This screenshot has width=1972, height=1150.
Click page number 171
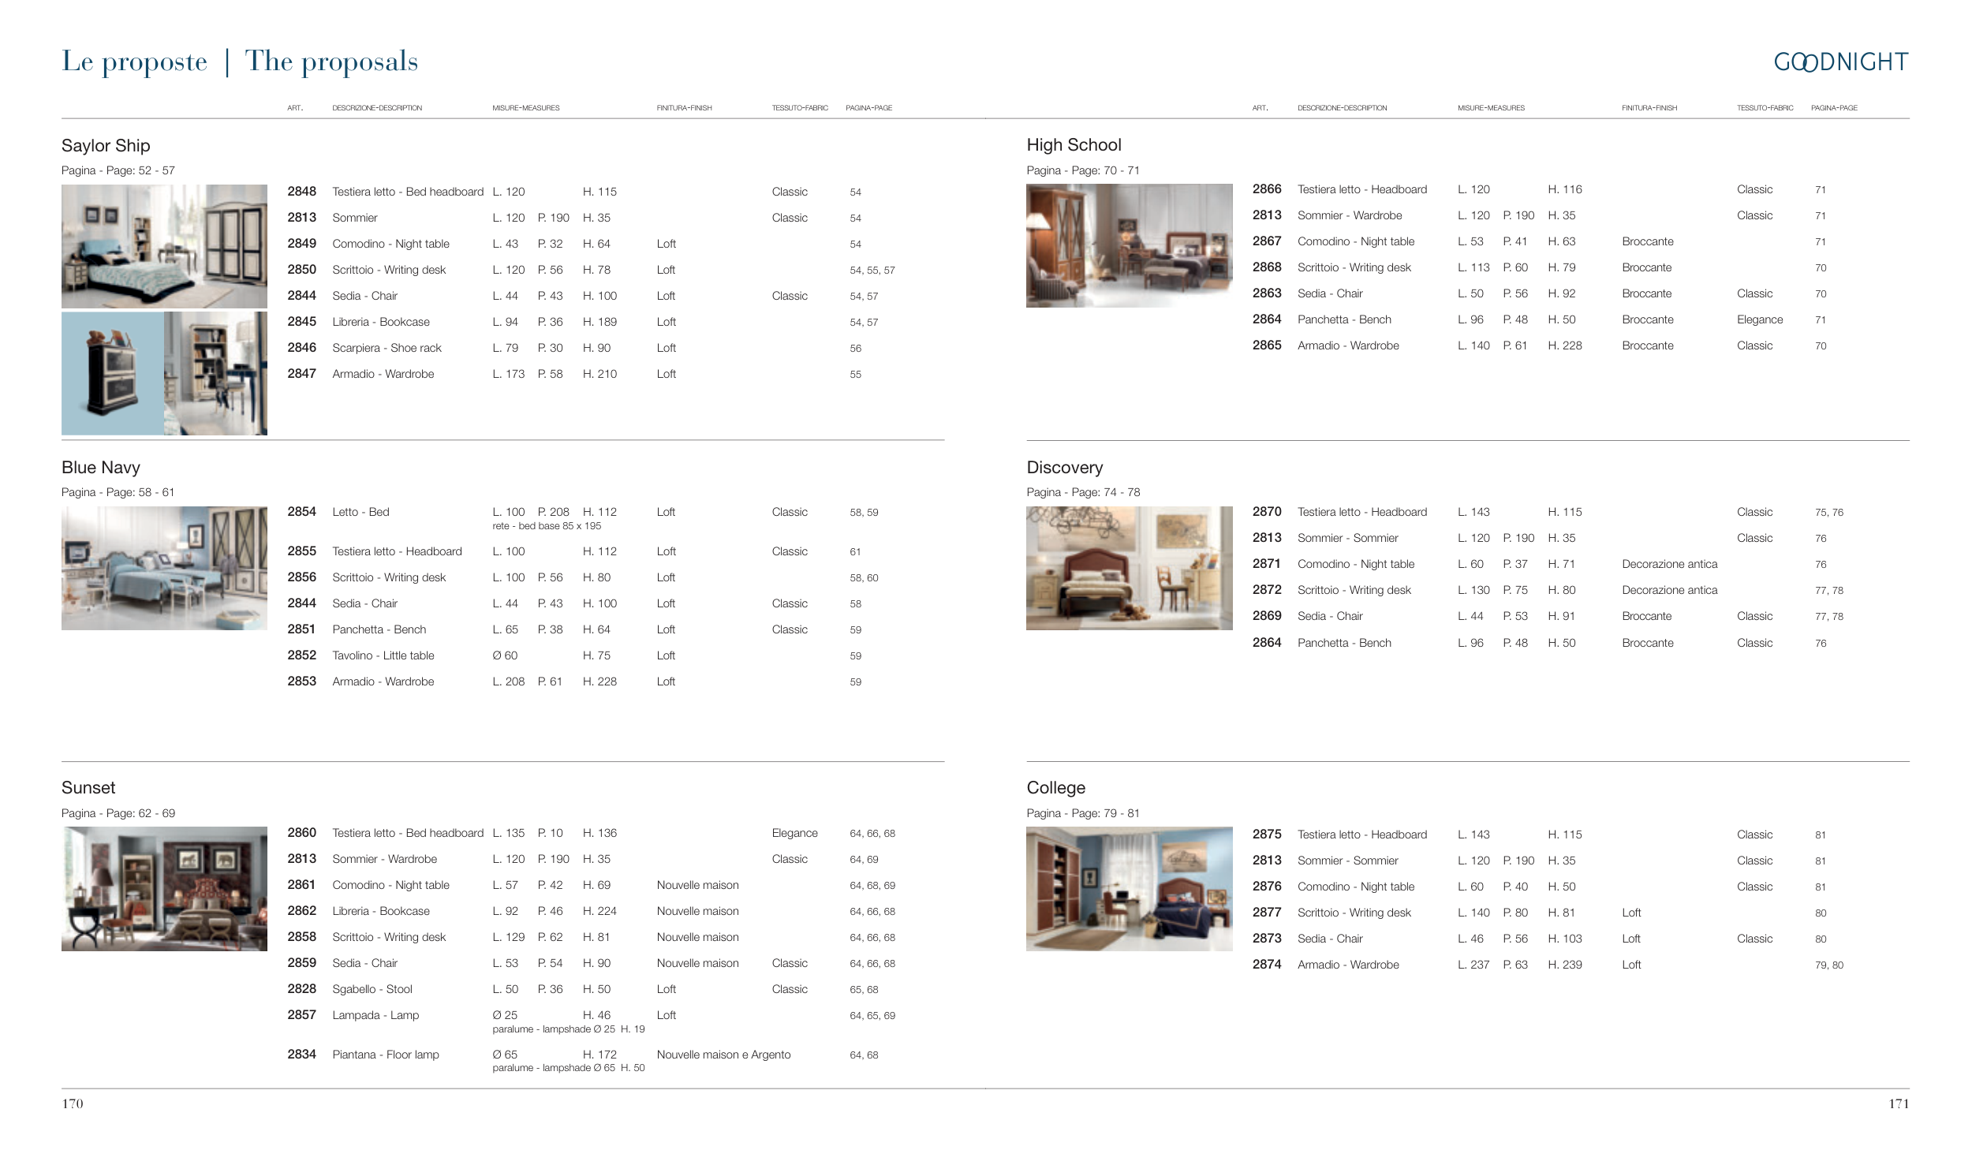(x=1898, y=1103)
